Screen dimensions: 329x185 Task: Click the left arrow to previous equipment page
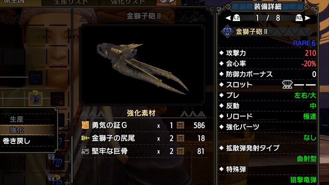point(228,18)
